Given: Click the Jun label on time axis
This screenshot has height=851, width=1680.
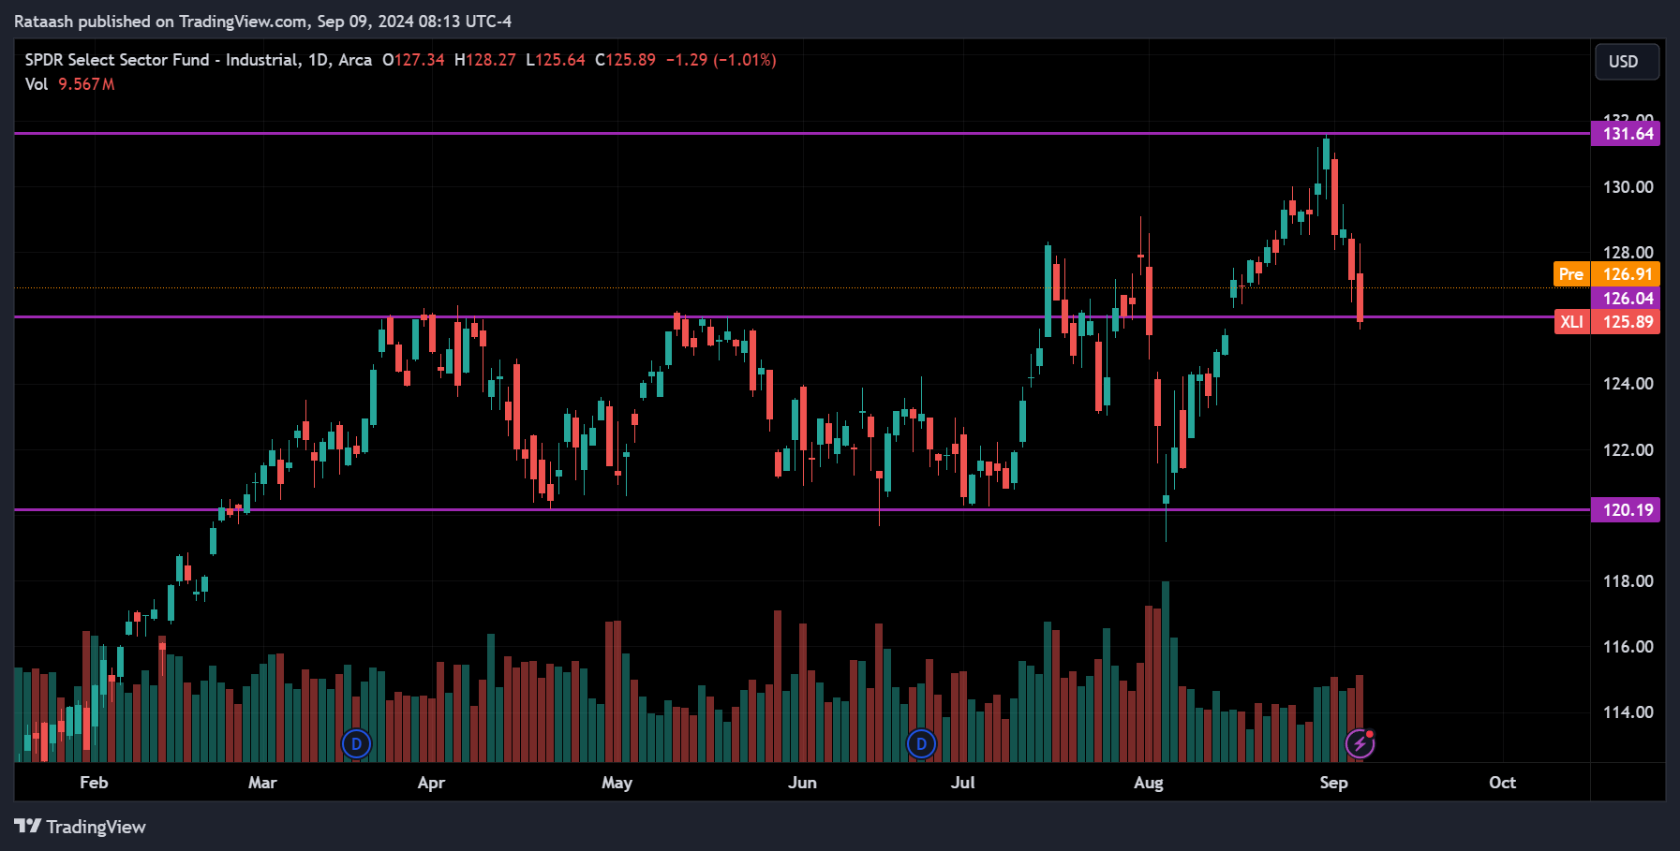Looking at the screenshot, I should pos(802,783).
